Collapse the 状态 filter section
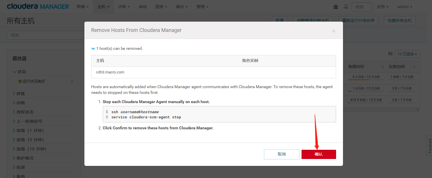432x178 pixels. (x=20, y=72)
